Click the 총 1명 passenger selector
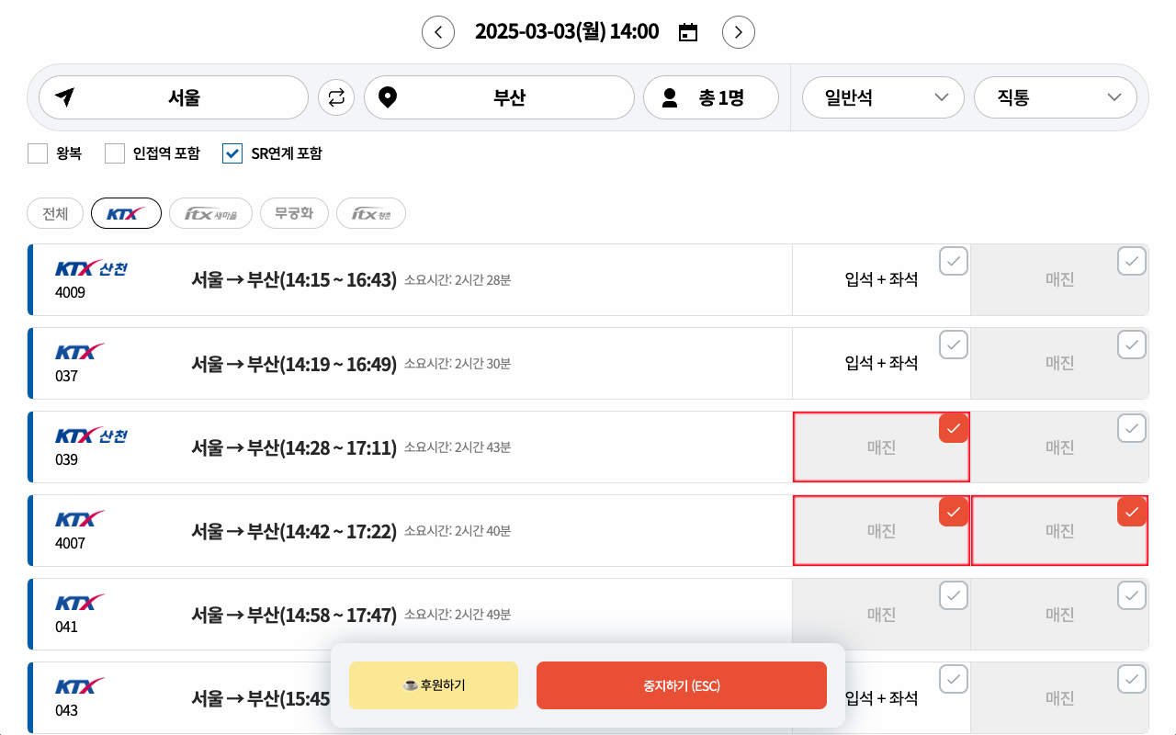 pos(710,97)
